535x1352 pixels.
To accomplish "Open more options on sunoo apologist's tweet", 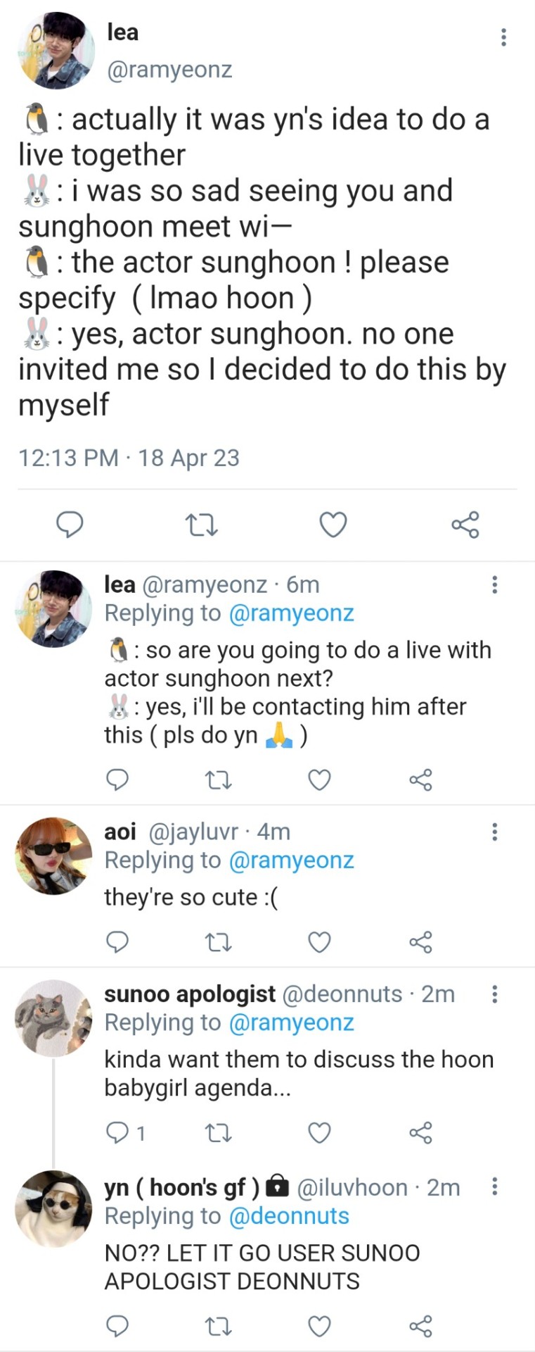I will 495,994.
